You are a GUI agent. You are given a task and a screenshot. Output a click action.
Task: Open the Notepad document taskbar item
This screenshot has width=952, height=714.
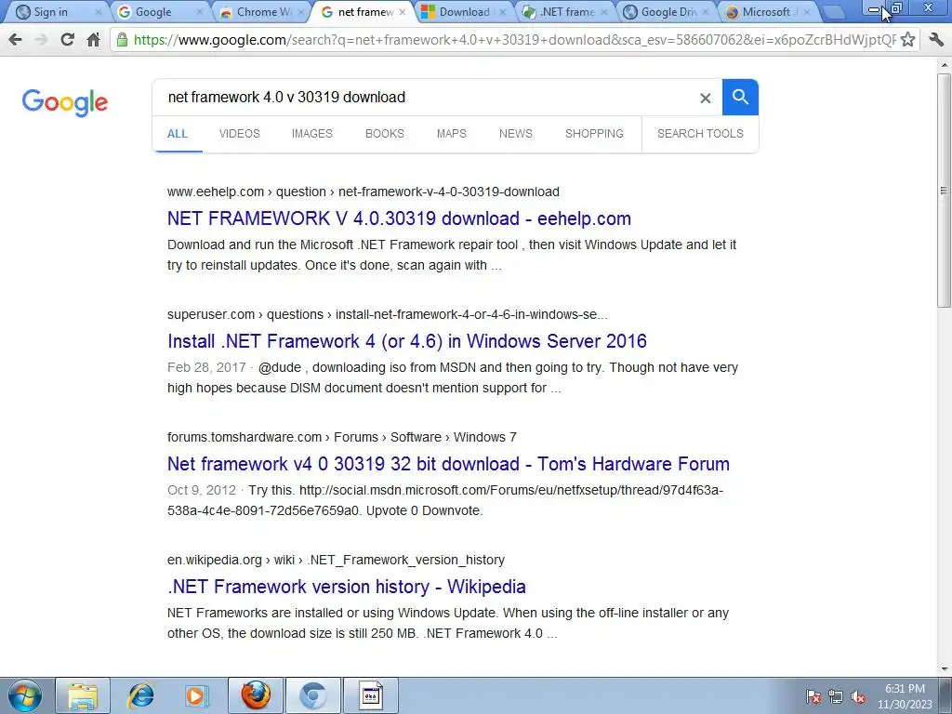pyautogui.click(x=371, y=695)
